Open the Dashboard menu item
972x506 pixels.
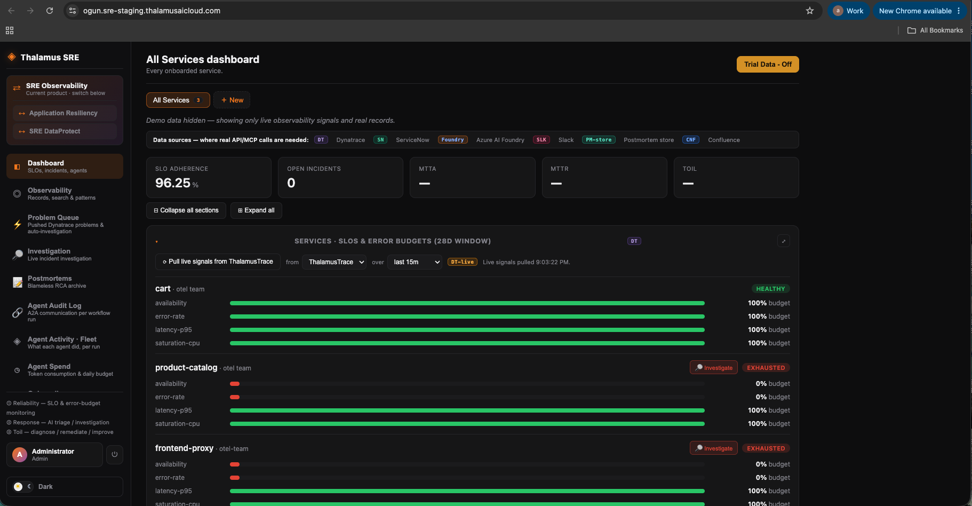pos(65,167)
